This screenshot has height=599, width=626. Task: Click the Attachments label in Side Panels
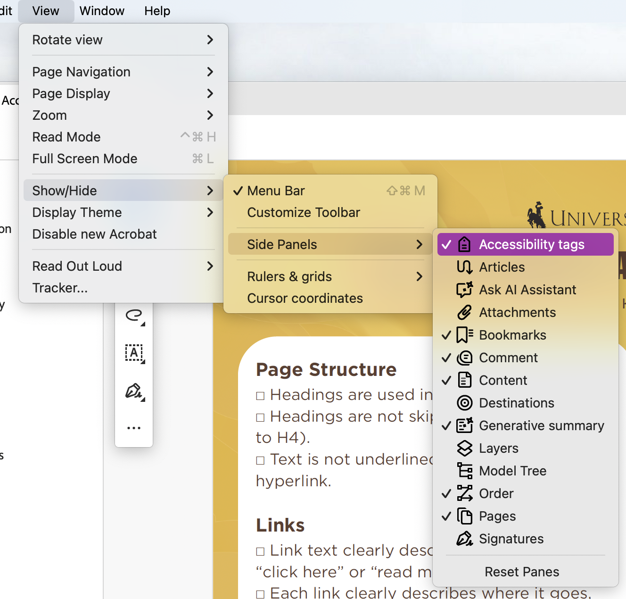(x=518, y=312)
